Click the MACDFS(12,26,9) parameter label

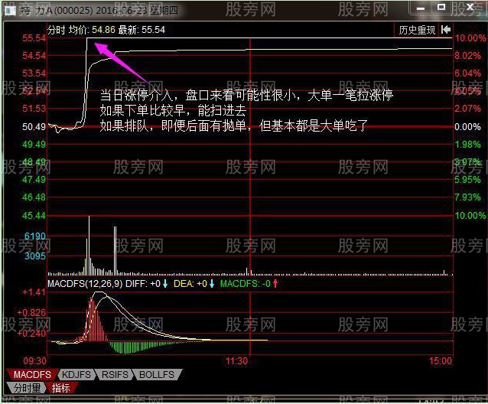click(x=85, y=284)
